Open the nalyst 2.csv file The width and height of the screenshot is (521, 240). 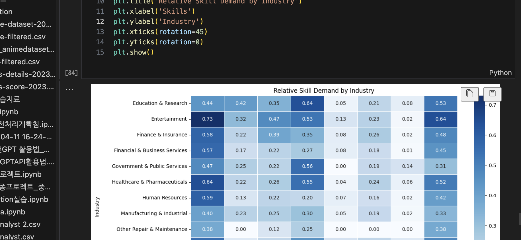point(20,224)
